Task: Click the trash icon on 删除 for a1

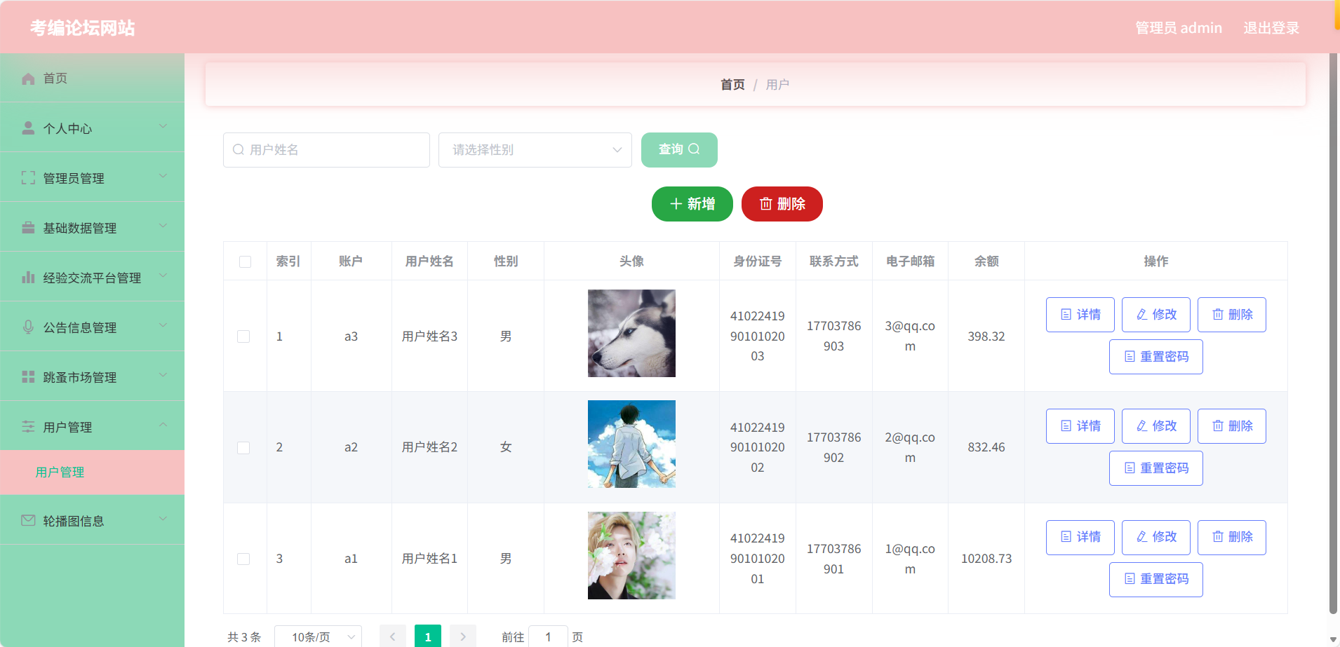Action: click(x=1218, y=537)
